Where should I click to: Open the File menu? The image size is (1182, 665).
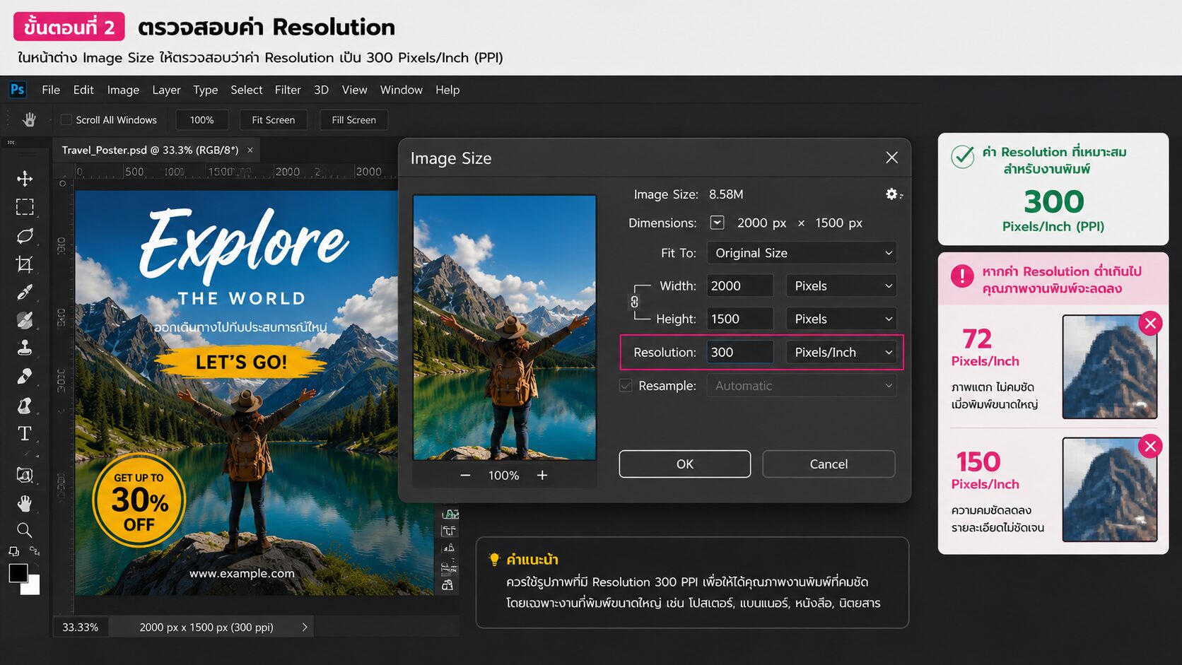[x=51, y=90]
